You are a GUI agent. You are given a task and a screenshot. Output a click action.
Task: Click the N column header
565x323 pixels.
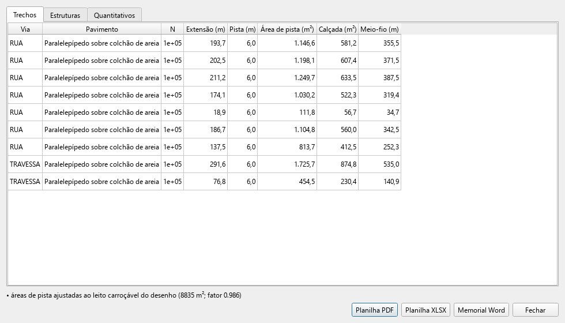click(172, 29)
